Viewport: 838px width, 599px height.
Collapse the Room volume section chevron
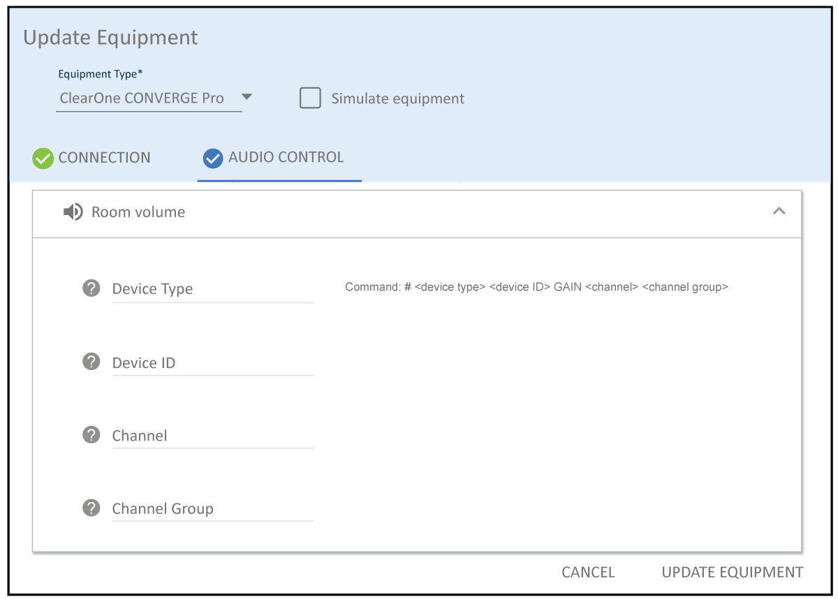coord(779,212)
